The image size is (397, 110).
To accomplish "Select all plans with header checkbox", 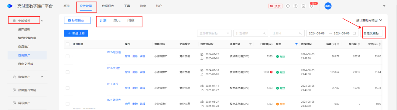I will [x=67, y=44].
